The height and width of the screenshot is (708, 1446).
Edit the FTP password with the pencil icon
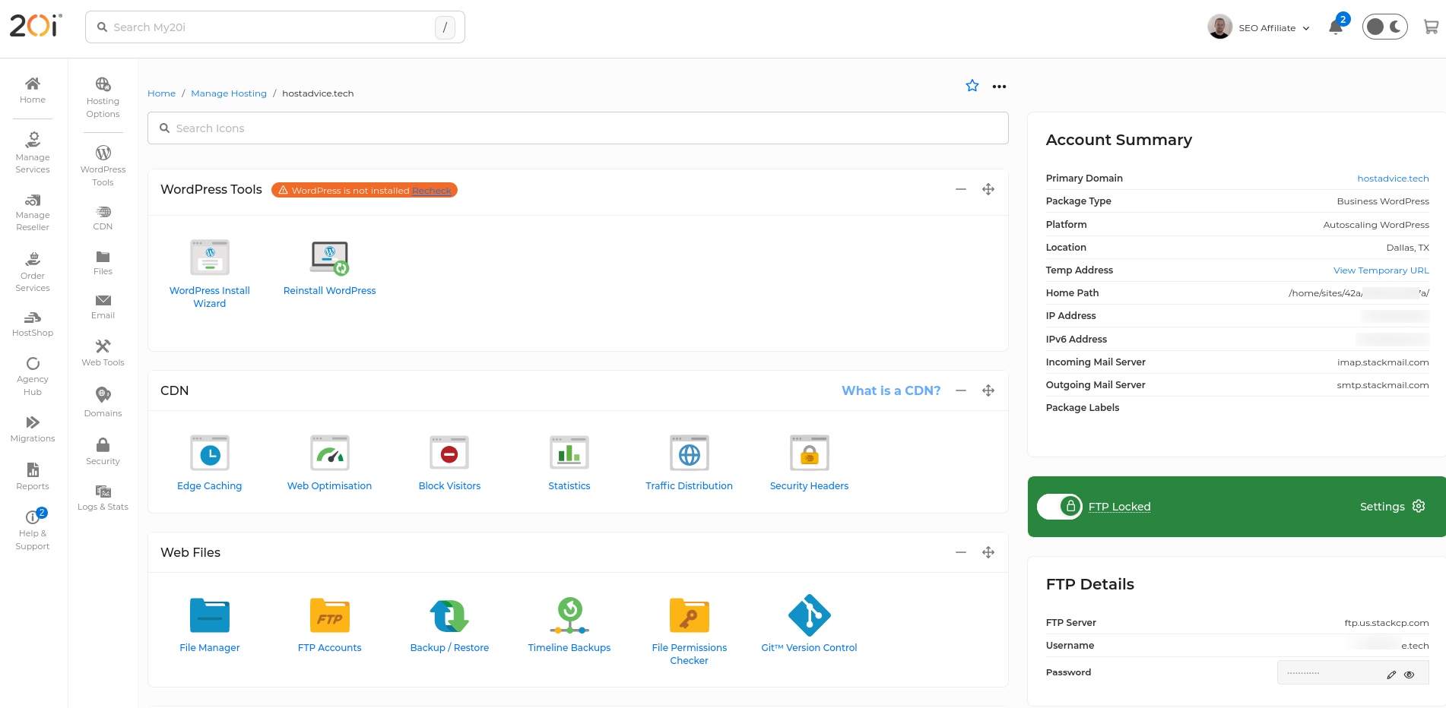pyautogui.click(x=1391, y=675)
